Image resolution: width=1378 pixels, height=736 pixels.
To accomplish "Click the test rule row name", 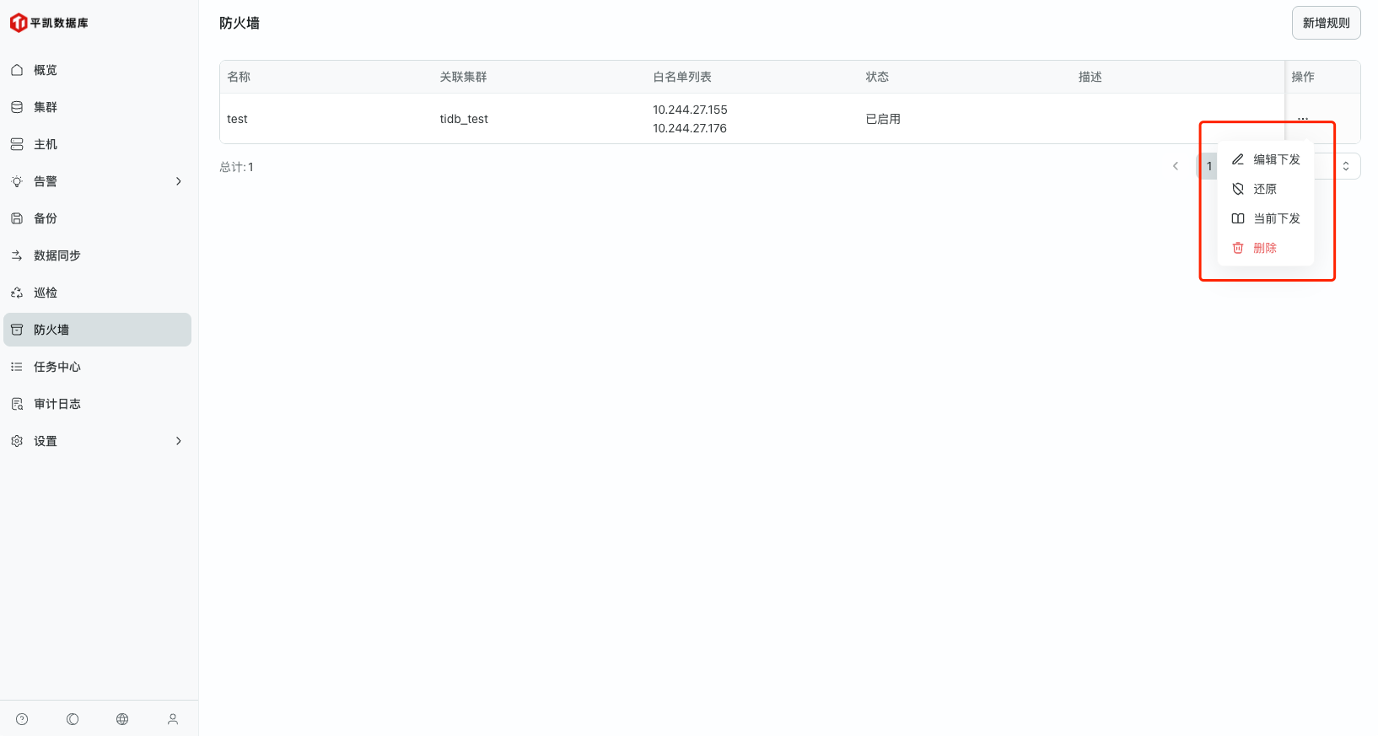I will pyautogui.click(x=237, y=119).
